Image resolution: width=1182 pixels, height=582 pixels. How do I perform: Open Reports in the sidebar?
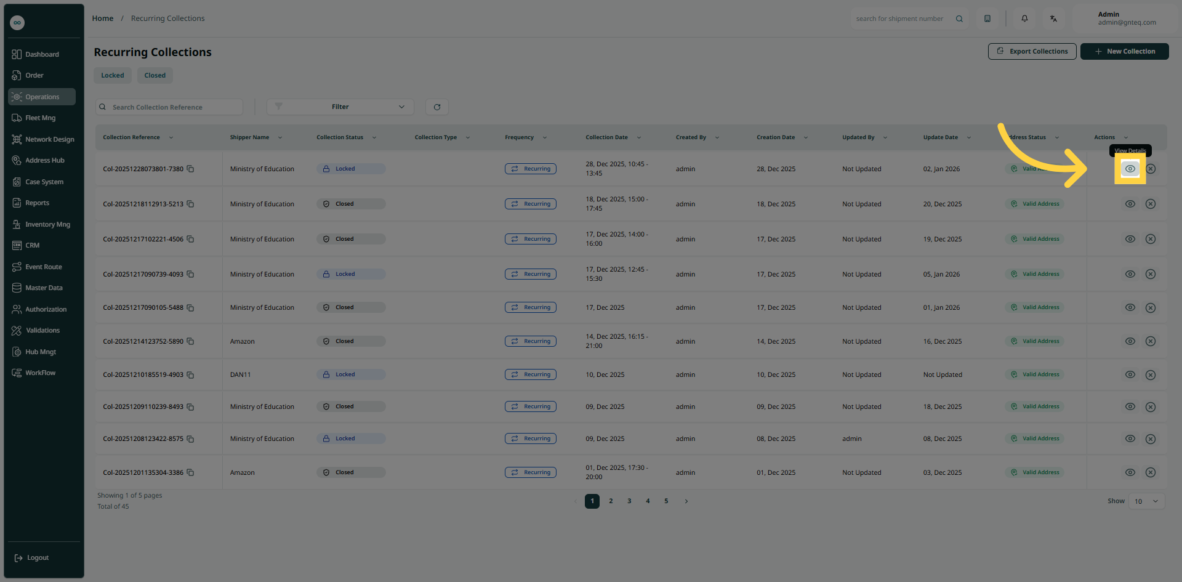[x=42, y=203]
